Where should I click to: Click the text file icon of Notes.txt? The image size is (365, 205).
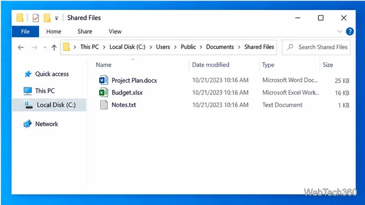click(104, 105)
